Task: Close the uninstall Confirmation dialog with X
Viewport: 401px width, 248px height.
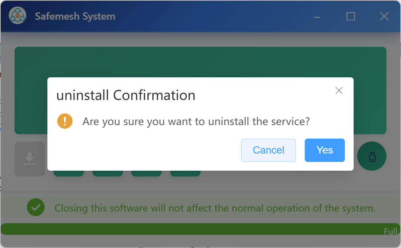Action: [339, 90]
